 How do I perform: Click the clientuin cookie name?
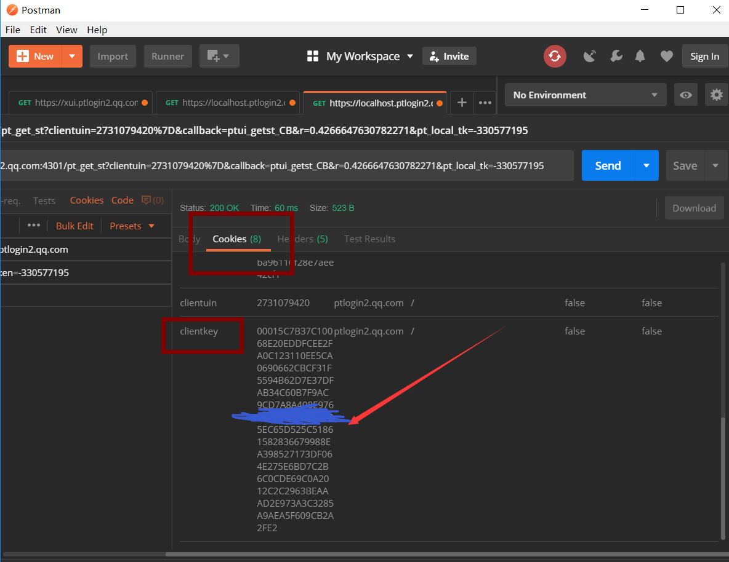[x=198, y=303]
